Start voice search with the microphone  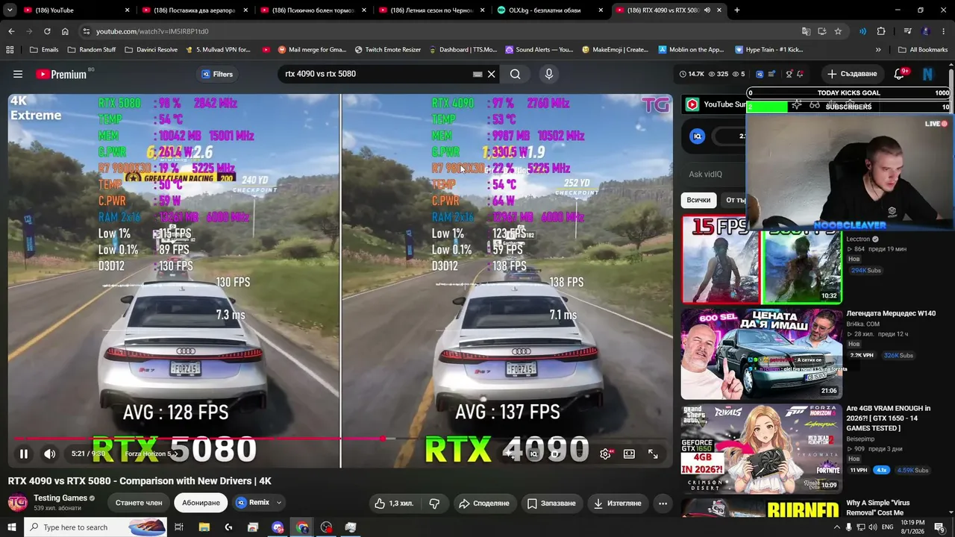(548, 74)
